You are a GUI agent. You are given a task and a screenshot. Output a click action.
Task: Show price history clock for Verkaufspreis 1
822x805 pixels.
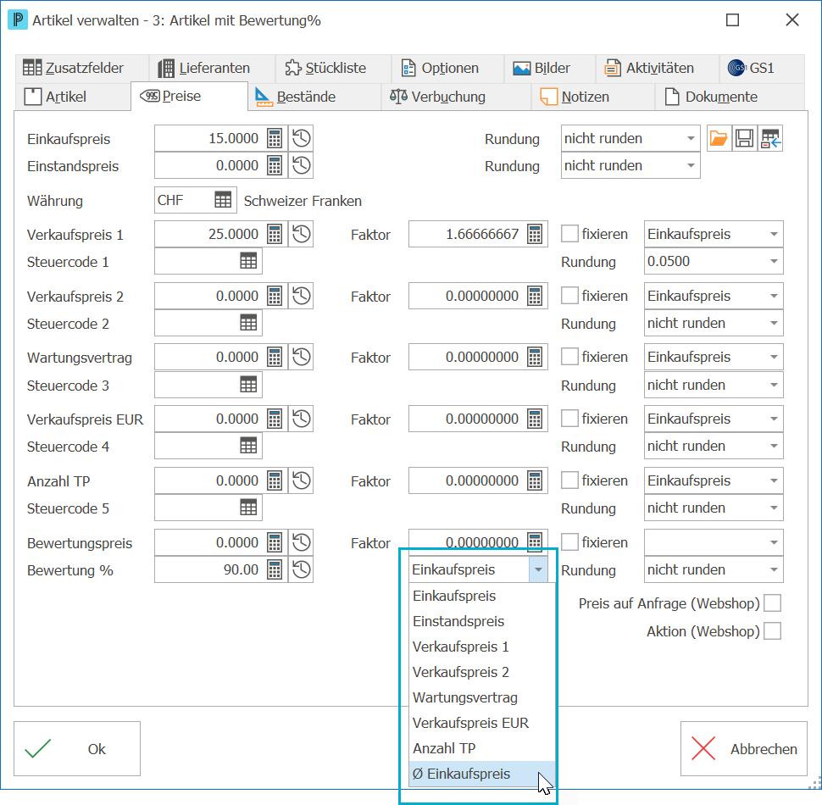tap(302, 234)
